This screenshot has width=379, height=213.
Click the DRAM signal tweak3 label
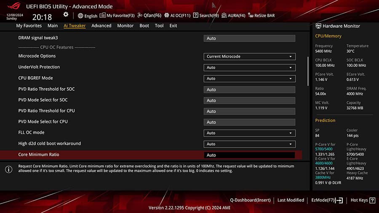pos(38,38)
